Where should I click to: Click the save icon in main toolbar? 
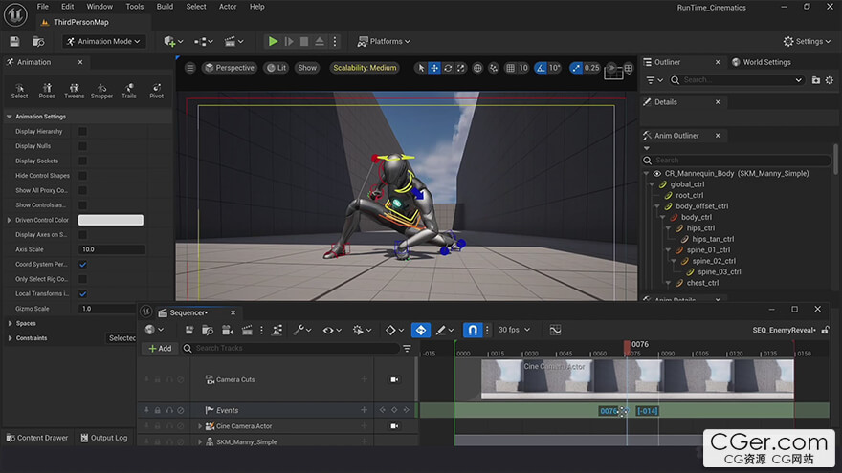click(14, 42)
